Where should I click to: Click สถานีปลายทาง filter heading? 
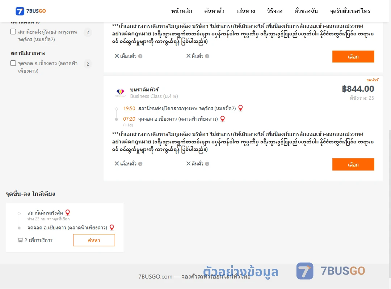pyautogui.click(x=28, y=53)
